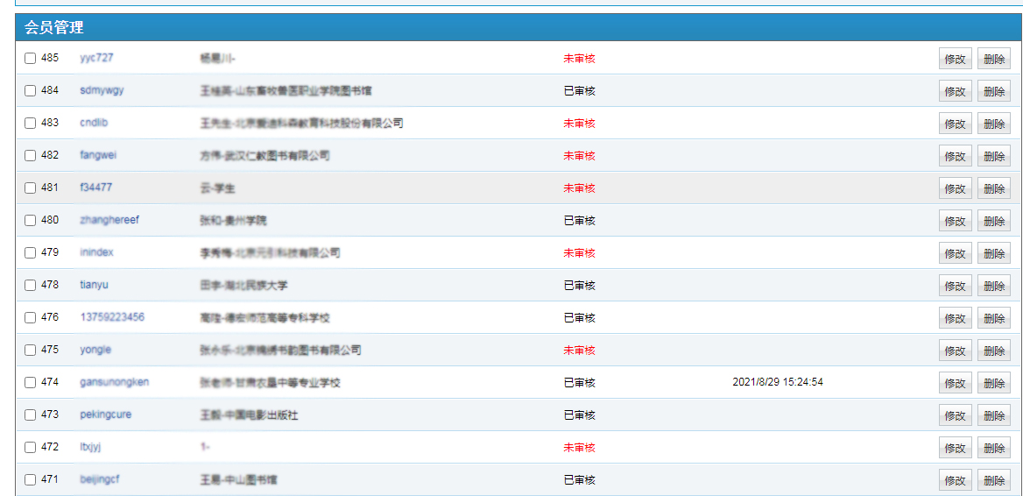1023x496 pixels.
Task: Click 修改 button for user yyc727
Action: [x=955, y=59]
